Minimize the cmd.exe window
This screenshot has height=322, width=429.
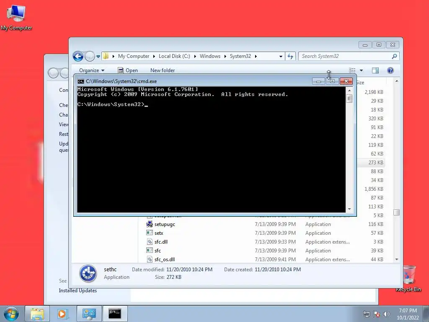tap(318, 81)
